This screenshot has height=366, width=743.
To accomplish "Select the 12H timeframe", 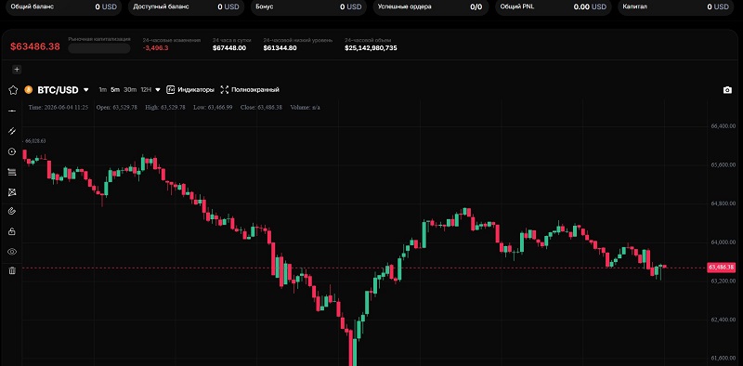I will [146, 89].
